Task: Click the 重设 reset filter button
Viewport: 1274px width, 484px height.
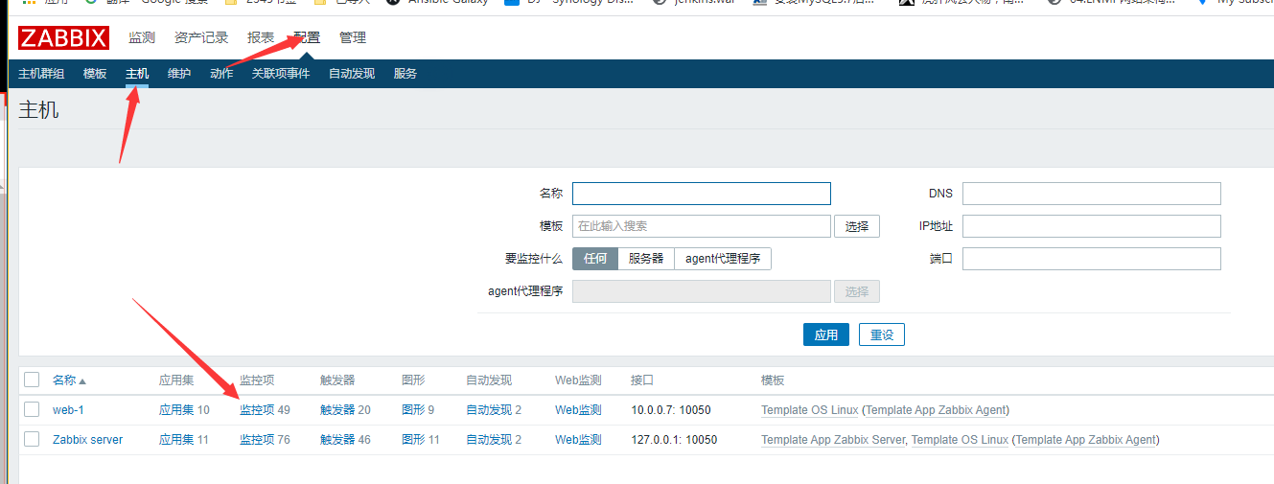Action: pos(882,334)
